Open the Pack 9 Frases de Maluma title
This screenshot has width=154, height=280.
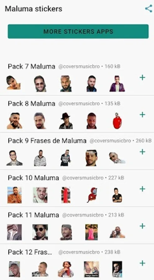point(47,141)
